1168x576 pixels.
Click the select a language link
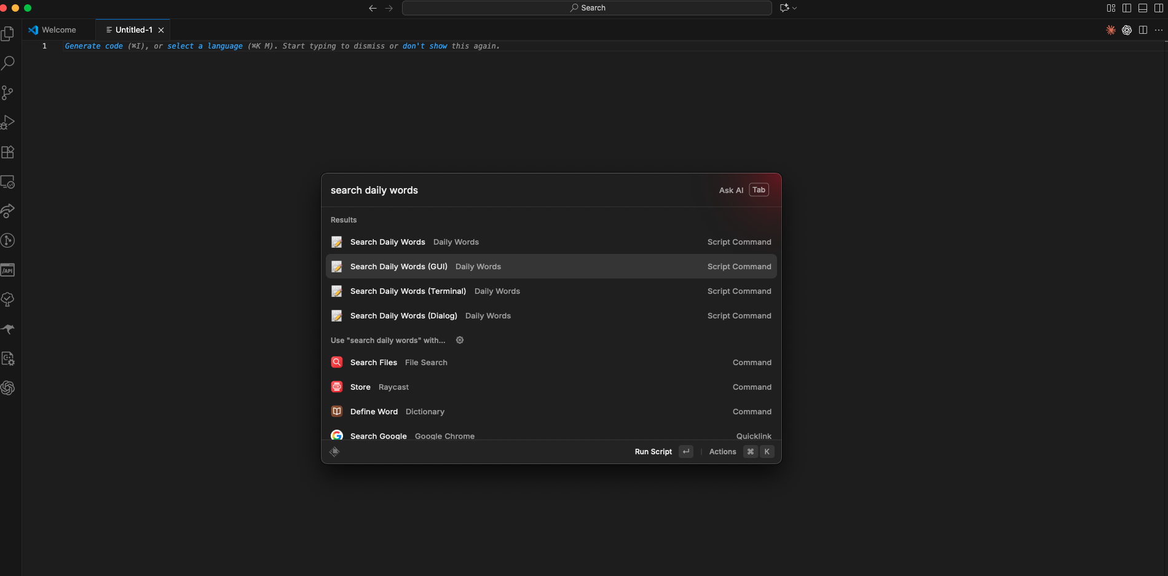[205, 46]
